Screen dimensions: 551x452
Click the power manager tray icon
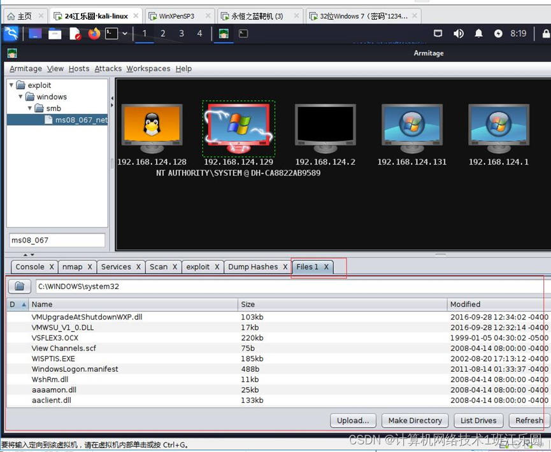click(498, 34)
